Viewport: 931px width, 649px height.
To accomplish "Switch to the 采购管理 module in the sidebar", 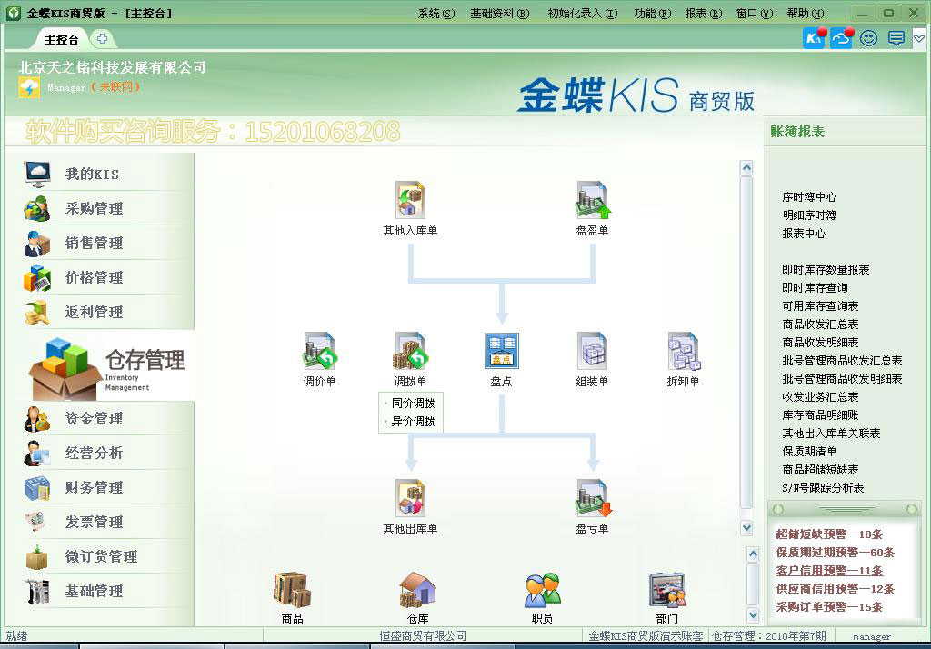I will (x=96, y=207).
